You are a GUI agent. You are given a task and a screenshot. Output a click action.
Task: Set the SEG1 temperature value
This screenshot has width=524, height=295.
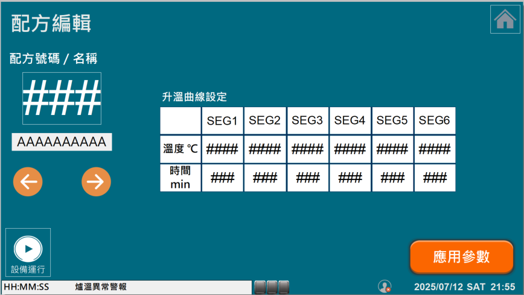[x=222, y=149]
